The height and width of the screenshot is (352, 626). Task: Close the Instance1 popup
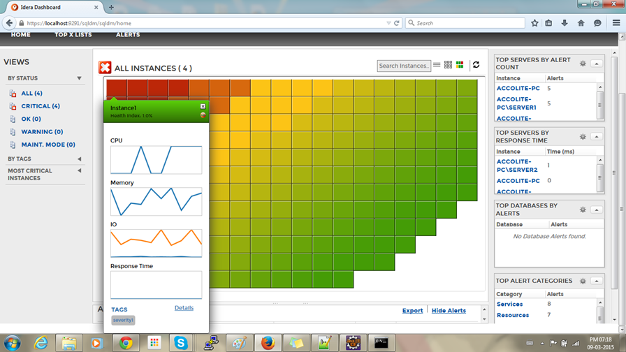203,106
